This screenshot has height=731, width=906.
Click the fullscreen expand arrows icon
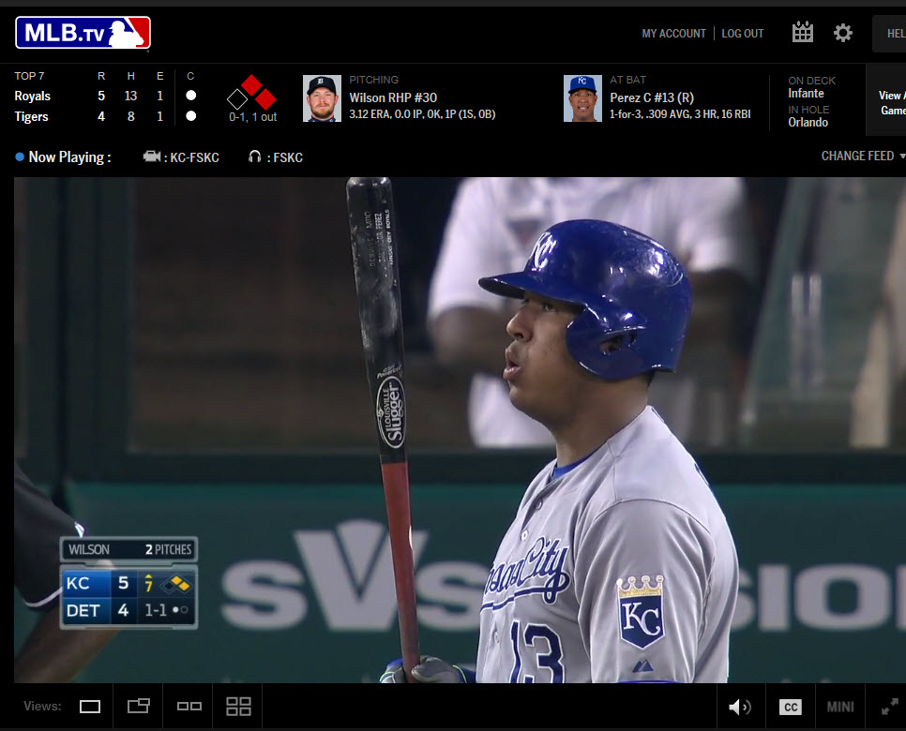coord(890,707)
